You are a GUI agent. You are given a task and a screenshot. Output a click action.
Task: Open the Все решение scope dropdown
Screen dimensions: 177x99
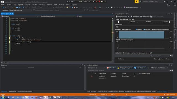(x=97, y=68)
